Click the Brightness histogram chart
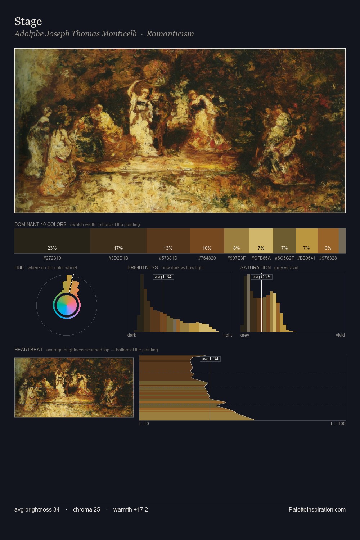Screen dimensions: 360x540 coord(180,302)
